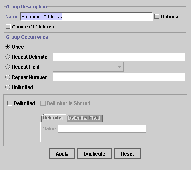Switch to the Delimiter tab
The width and height of the screenshot is (191, 170).
pyautogui.click(x=53, y=118)
